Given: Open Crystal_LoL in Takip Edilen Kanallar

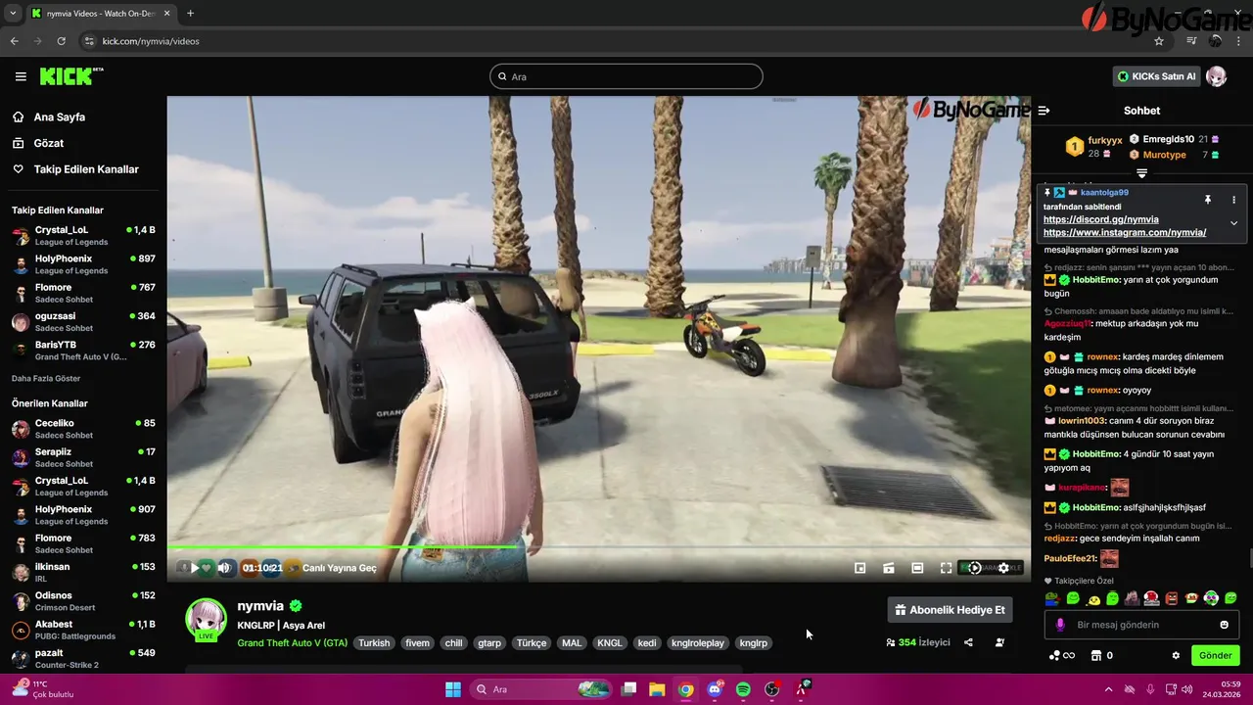Looking at the screenshot, I should [83, 235].
